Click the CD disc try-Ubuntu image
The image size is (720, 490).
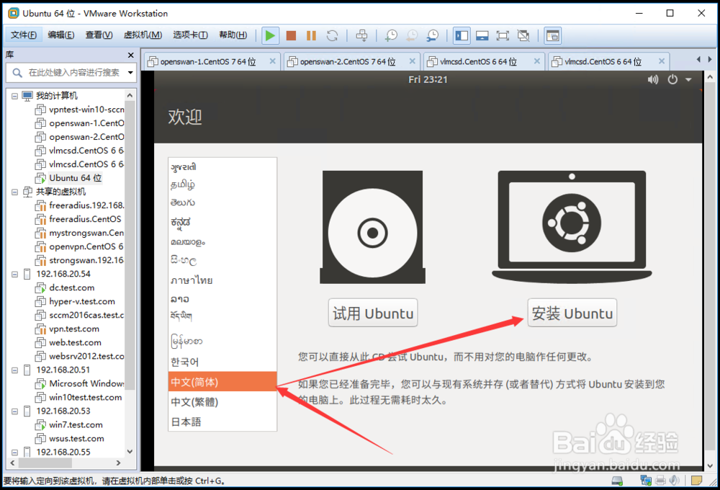click(x=372, y=227)
